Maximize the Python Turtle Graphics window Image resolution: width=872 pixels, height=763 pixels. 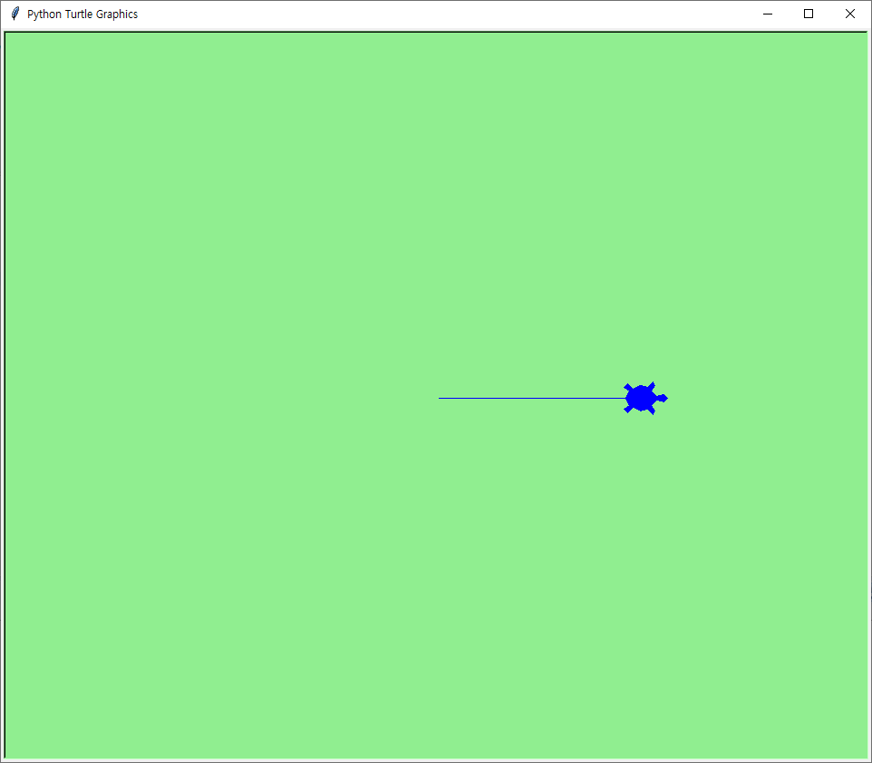pos(809,14)
